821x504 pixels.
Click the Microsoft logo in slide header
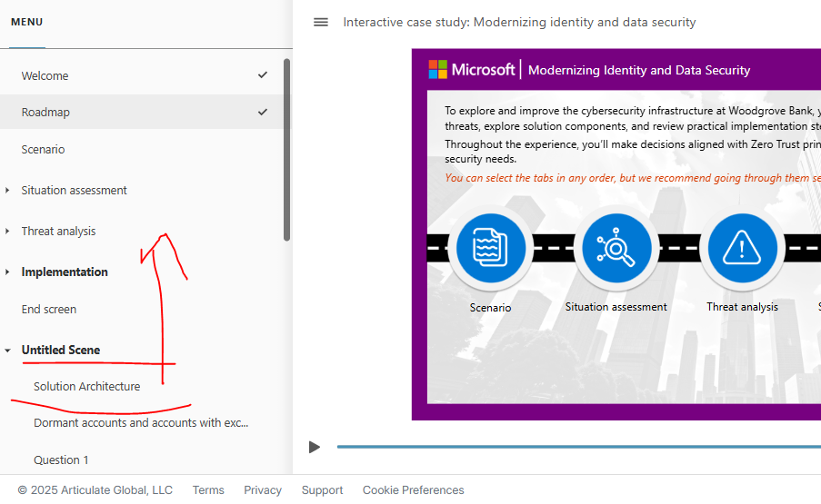471,70
